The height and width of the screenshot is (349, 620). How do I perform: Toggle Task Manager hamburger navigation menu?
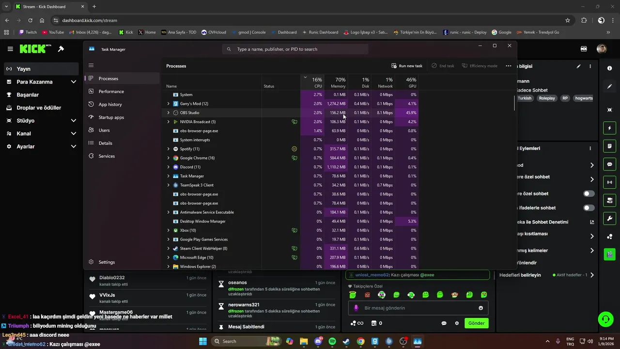coord(91,65)
